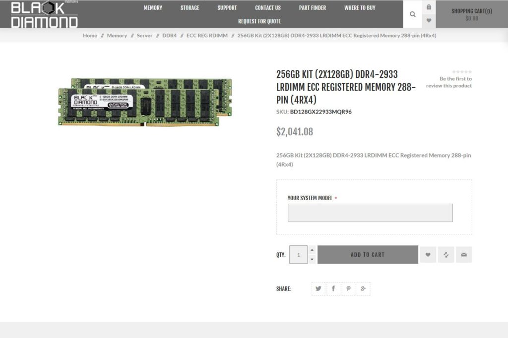This screenshot has width=508, height=338.
Task: Go to Memory breadcrumb link
Action: click(x=117, y=35)
